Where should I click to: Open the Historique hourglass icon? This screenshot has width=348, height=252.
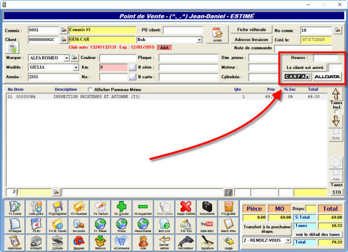15,243
